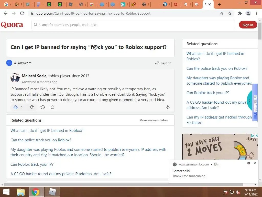Screen dimensions: 262x197
Task: Expand the Free Converter side panel arrow
Action: point(249,101)
